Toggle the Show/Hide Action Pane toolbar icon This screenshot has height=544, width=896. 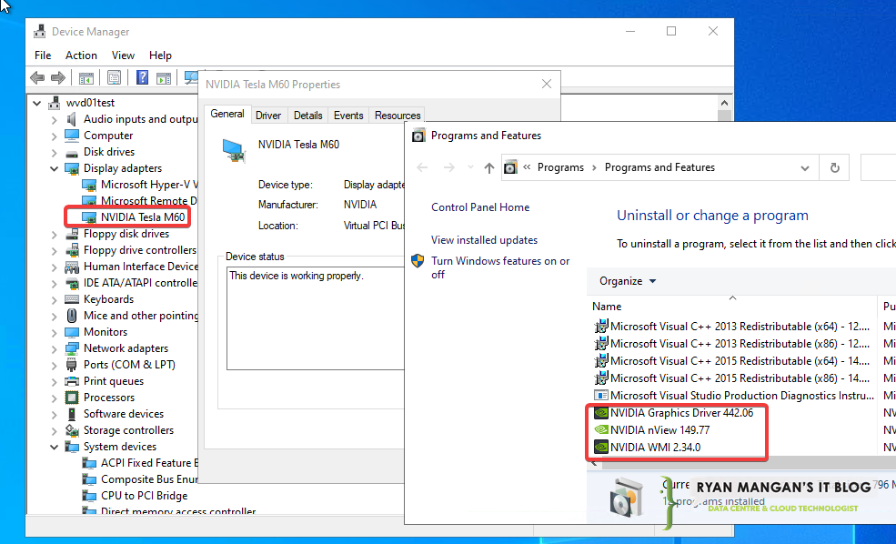pos(164,77)
